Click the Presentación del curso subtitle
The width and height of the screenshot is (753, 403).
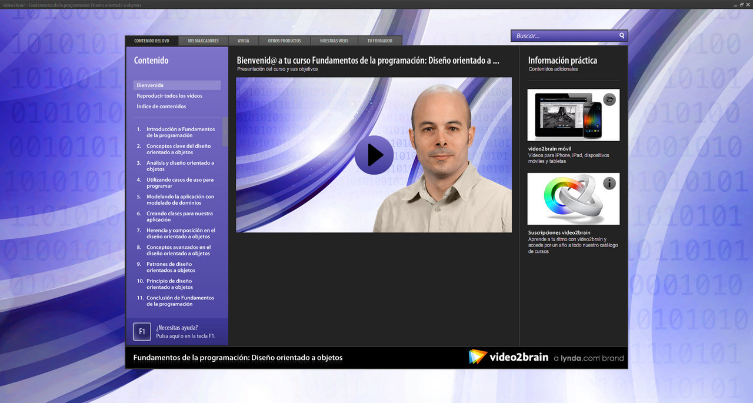pos(277,69)
